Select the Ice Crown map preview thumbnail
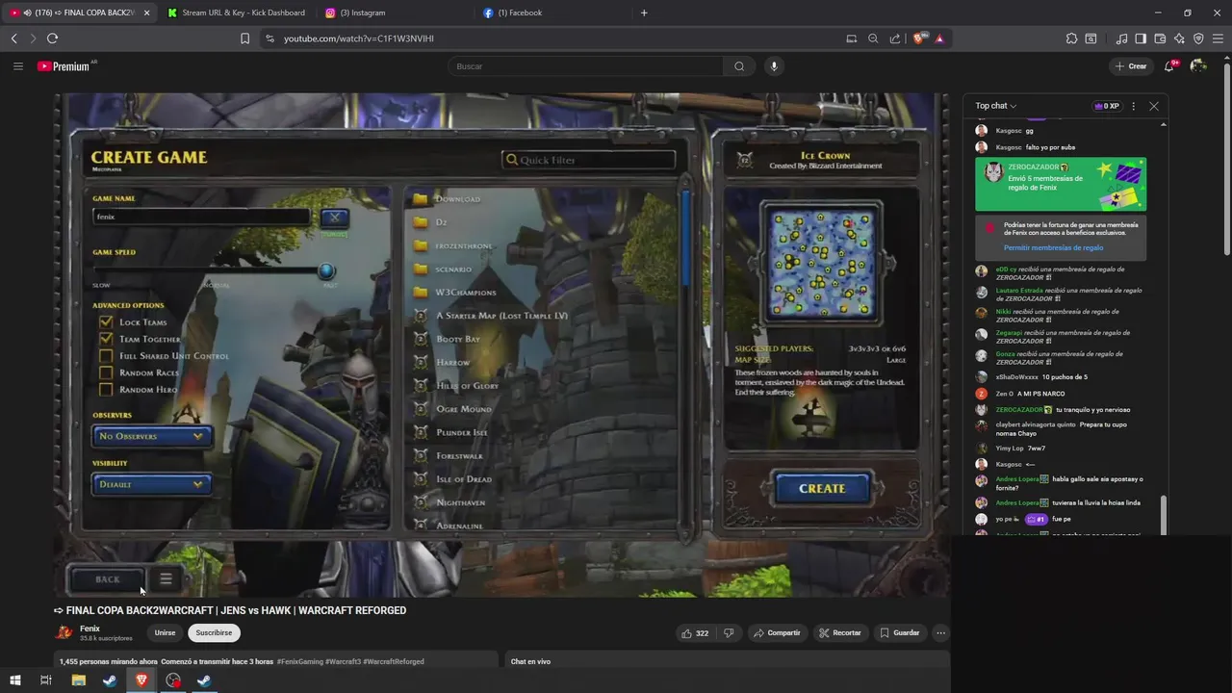This screenshot has width=1232, height=693. point(821,264)
